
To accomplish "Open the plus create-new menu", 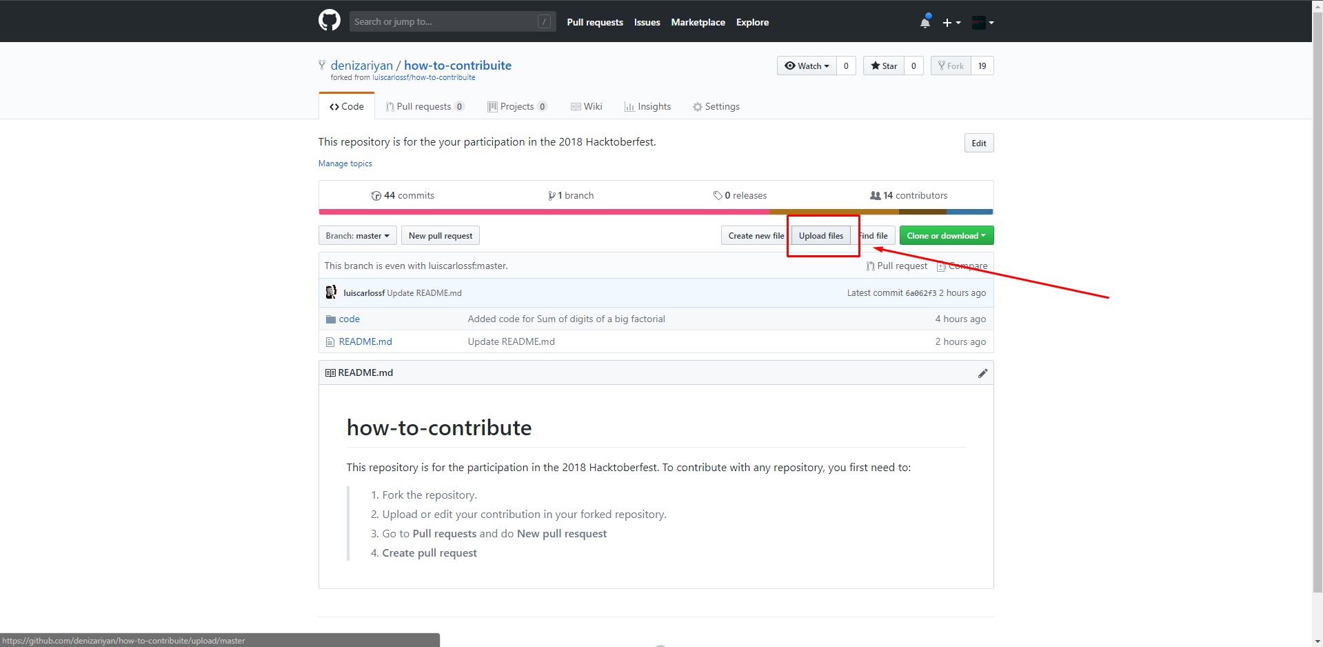I will [x=951, y=23].
